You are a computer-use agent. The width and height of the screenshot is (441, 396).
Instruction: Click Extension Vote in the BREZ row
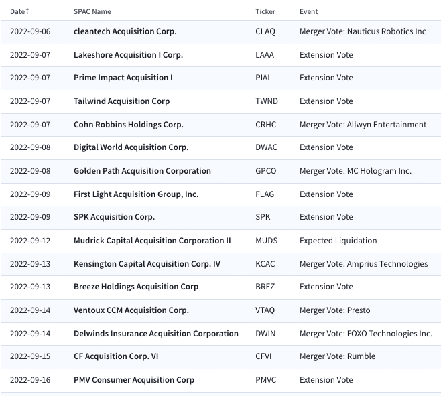tap(326, 287)
